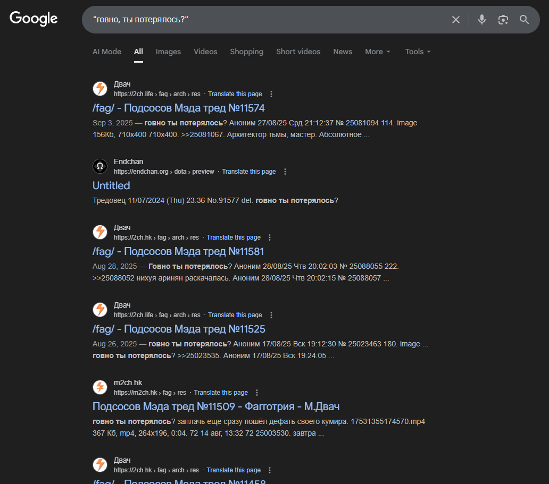549x484 pixels.
Task: Click Translate this page for m2ch.hk result
Action: tap(221, 393)
